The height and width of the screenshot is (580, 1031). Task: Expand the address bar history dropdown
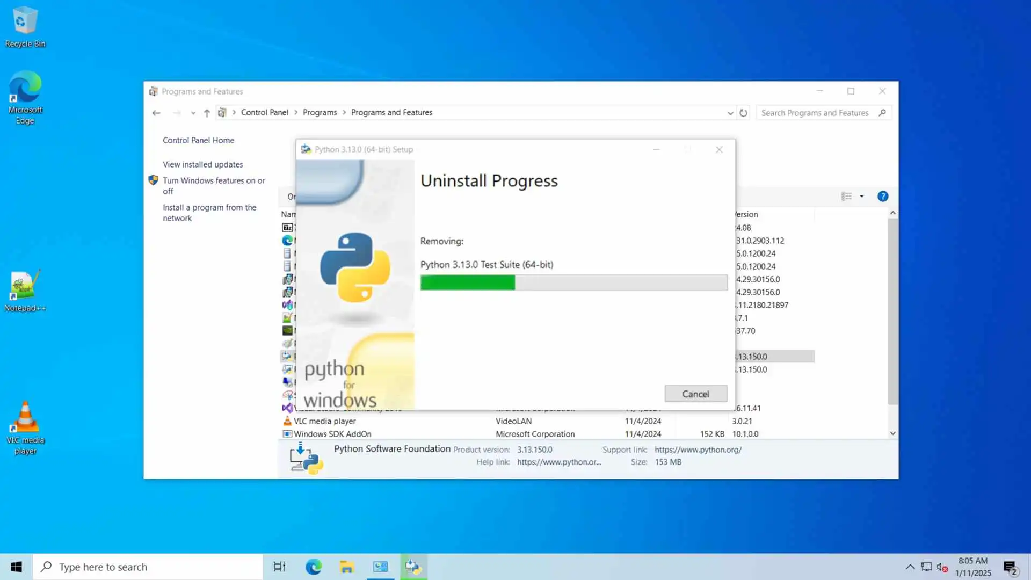(x=730, y=113)
